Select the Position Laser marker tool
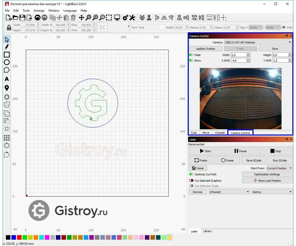 (7, 88)
